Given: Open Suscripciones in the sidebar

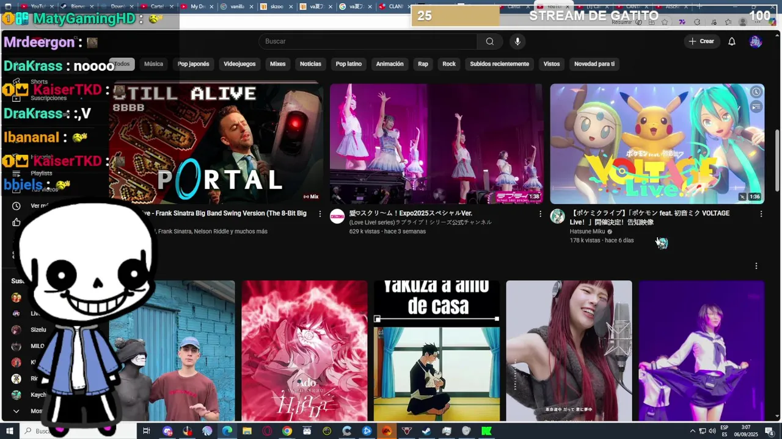Looking at the screenshot, I should [x=48, y=98].
